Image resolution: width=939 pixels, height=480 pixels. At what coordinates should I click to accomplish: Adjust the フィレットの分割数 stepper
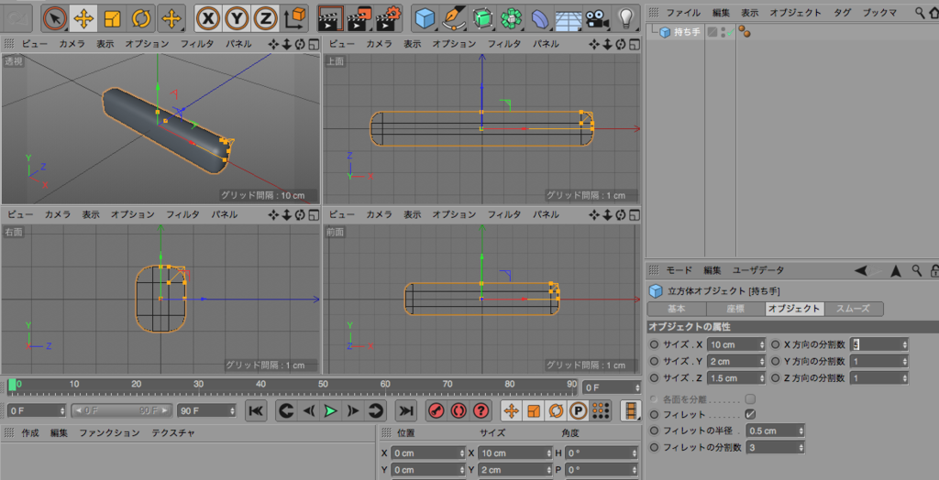pyautogui.click(x=800, y=448)
